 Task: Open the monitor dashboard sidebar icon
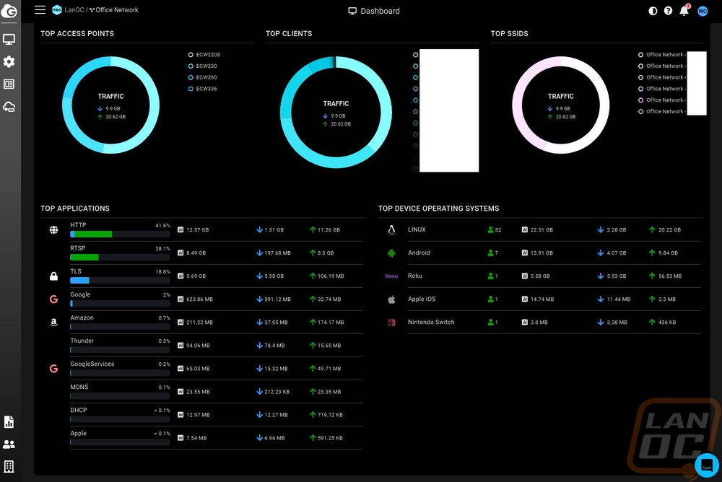tap(9, 40)
